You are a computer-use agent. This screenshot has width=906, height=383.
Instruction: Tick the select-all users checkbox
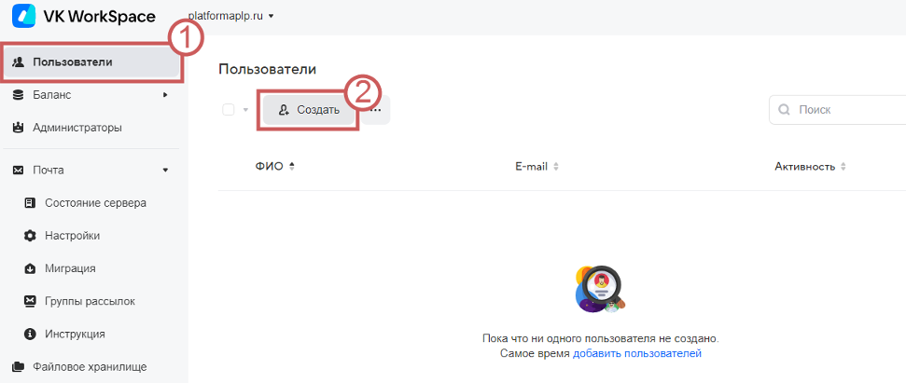(x=229, y=110)
